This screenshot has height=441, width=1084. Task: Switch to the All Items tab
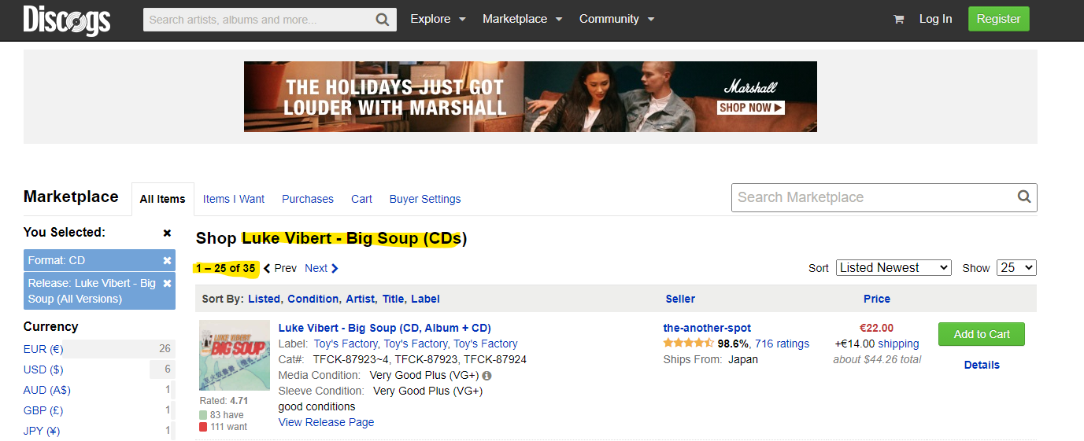tap(163, 199)
